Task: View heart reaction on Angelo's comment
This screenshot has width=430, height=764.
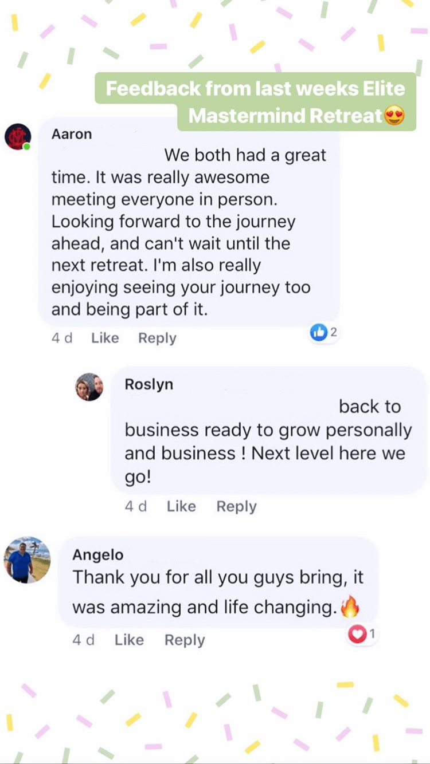Action: coord(362,634)
